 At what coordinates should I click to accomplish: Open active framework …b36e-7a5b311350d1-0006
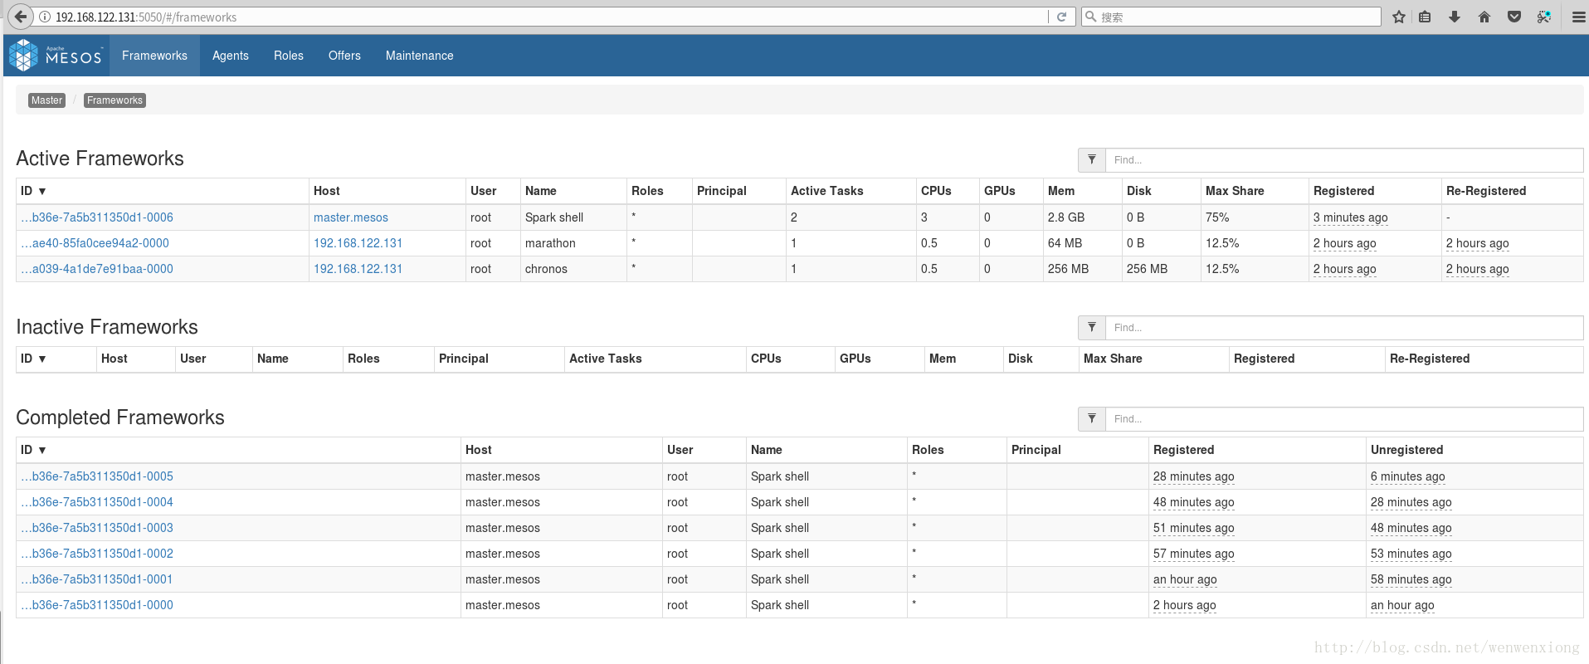(x=97, y=217)
